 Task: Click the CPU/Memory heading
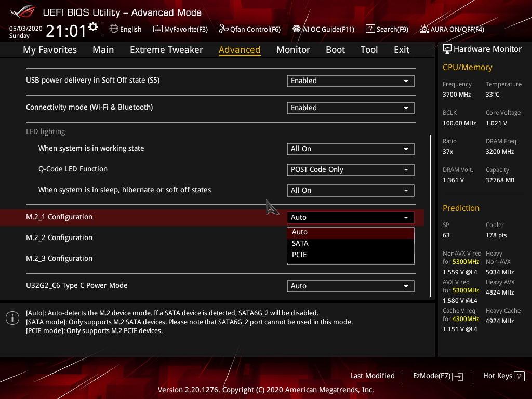point(467,68)
